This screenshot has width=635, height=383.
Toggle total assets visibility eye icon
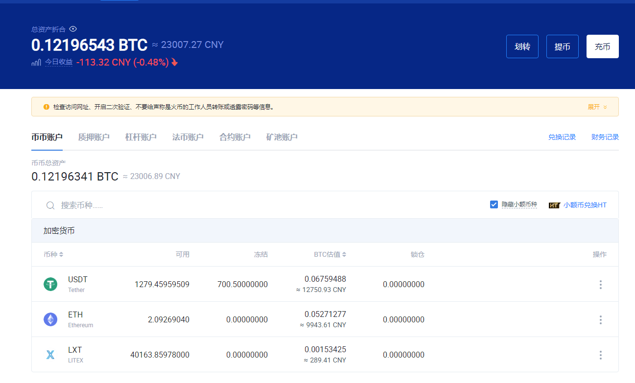tap(73, 29)
